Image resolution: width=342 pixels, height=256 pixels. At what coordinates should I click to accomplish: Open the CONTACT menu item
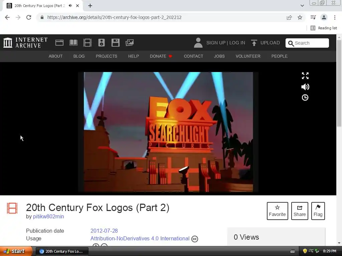click(x=193, y=56)
